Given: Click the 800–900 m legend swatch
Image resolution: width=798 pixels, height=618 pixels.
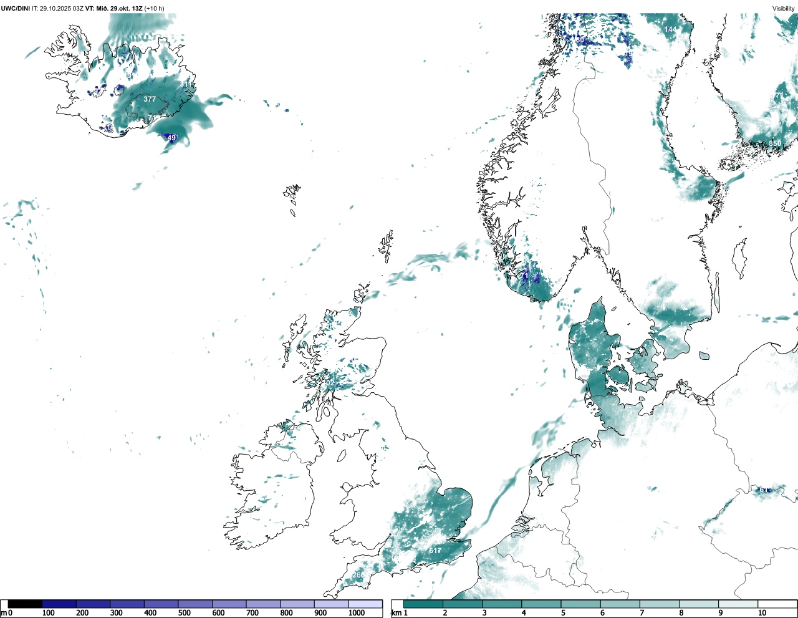Looking at the screenshot, I should pyautogui.click(x=297, y=604).
